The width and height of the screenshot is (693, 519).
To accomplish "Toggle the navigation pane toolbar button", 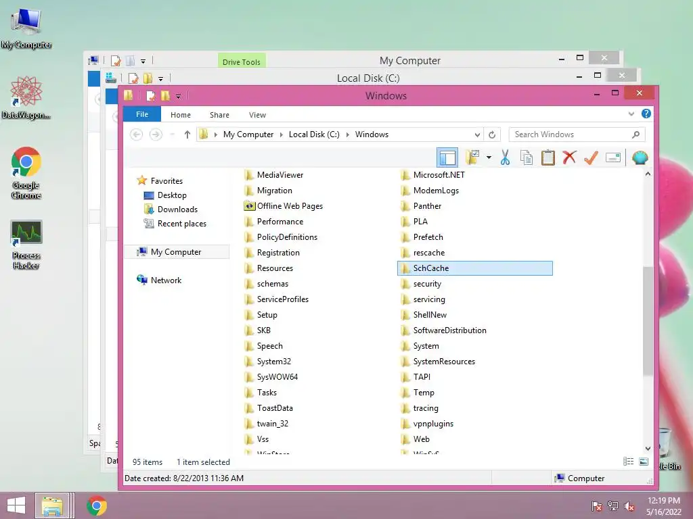I will pyautogui.click(x=447, y=157).
